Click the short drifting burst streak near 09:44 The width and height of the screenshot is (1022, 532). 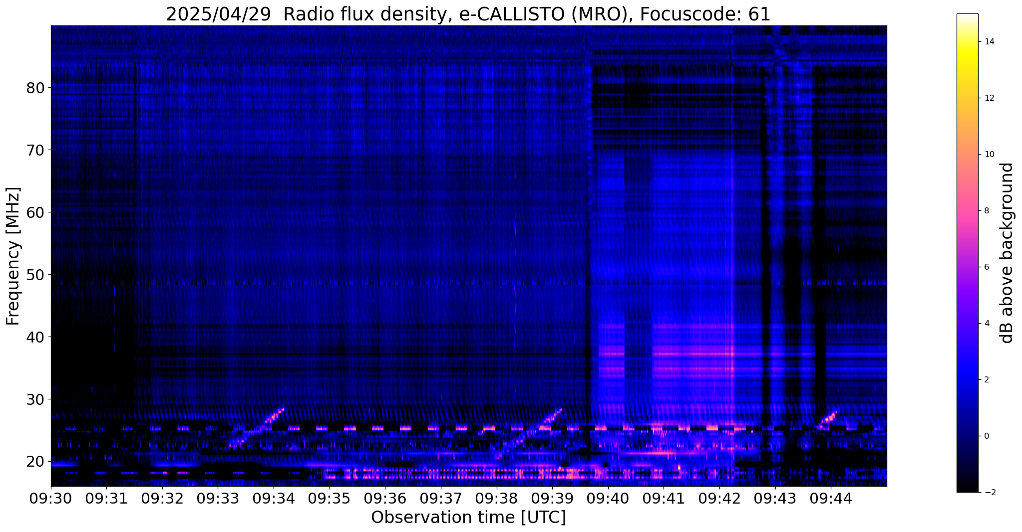pyautogui.click(x=828, y=418)
